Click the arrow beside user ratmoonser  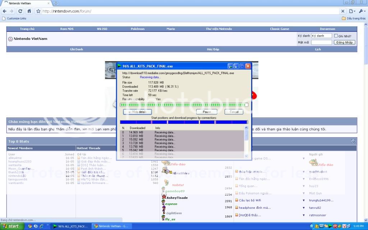tap(304, 215)
